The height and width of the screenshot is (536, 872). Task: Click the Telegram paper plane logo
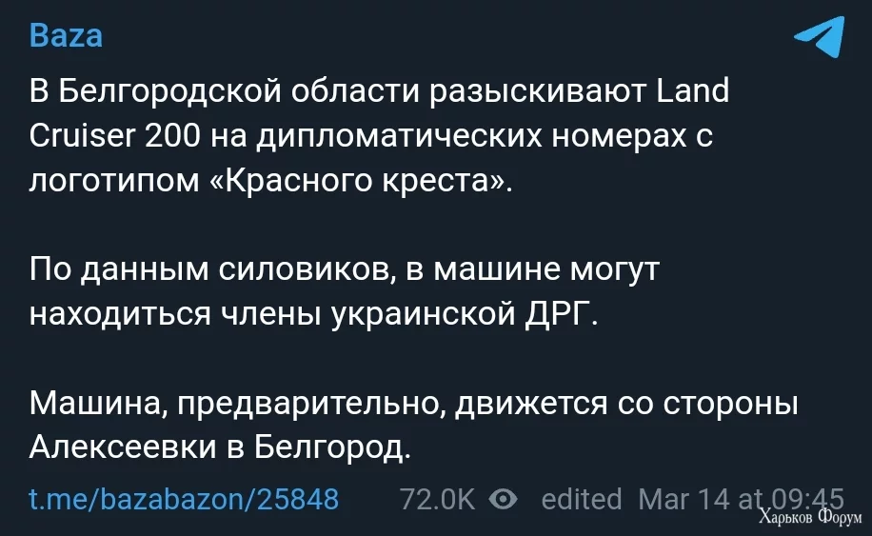(x=819, y=40)
